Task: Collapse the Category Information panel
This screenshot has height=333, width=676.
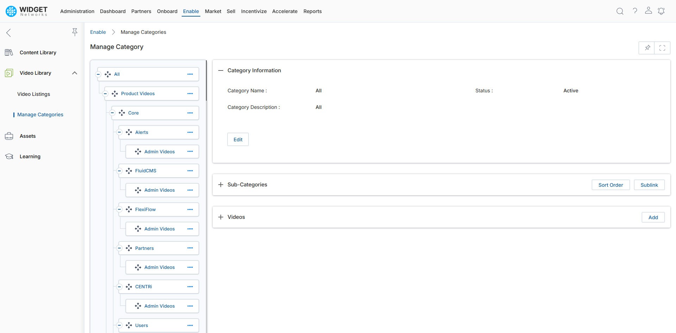Action: (x=220, y=70)
